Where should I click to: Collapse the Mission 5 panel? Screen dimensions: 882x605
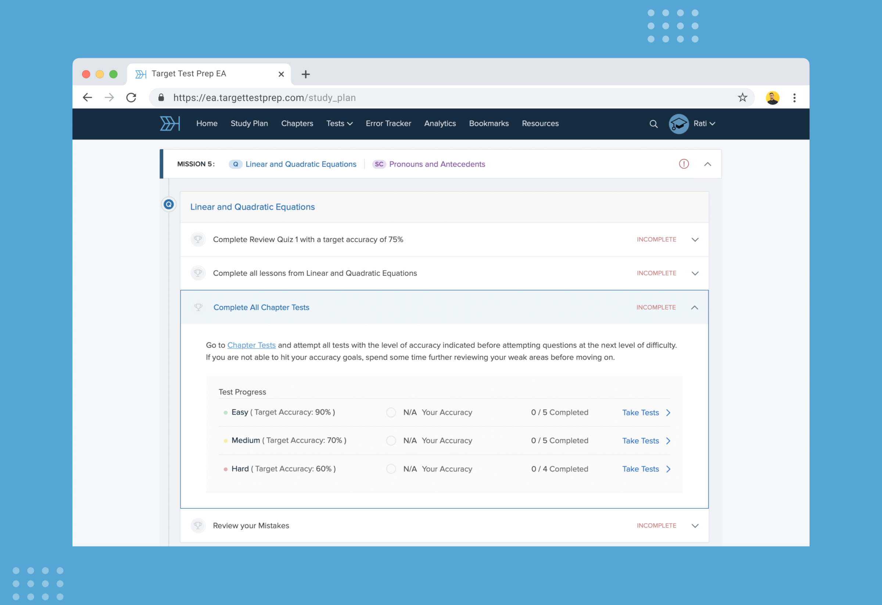pyautogui.click(x=707, y=164)
